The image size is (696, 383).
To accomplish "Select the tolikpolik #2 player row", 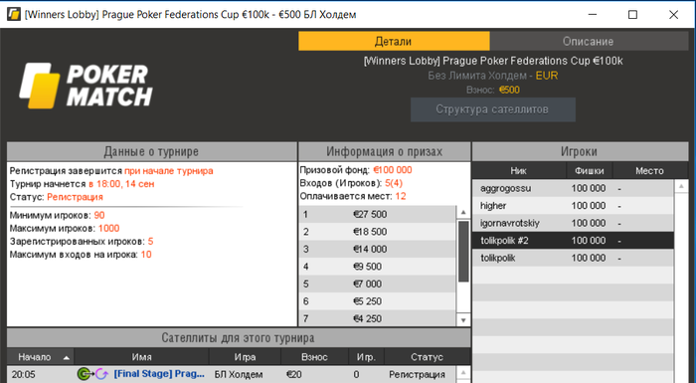I will [573, 241].
